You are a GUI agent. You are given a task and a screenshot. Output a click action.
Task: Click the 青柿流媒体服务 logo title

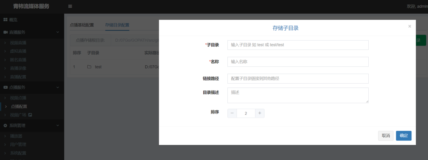pos(31,6)
